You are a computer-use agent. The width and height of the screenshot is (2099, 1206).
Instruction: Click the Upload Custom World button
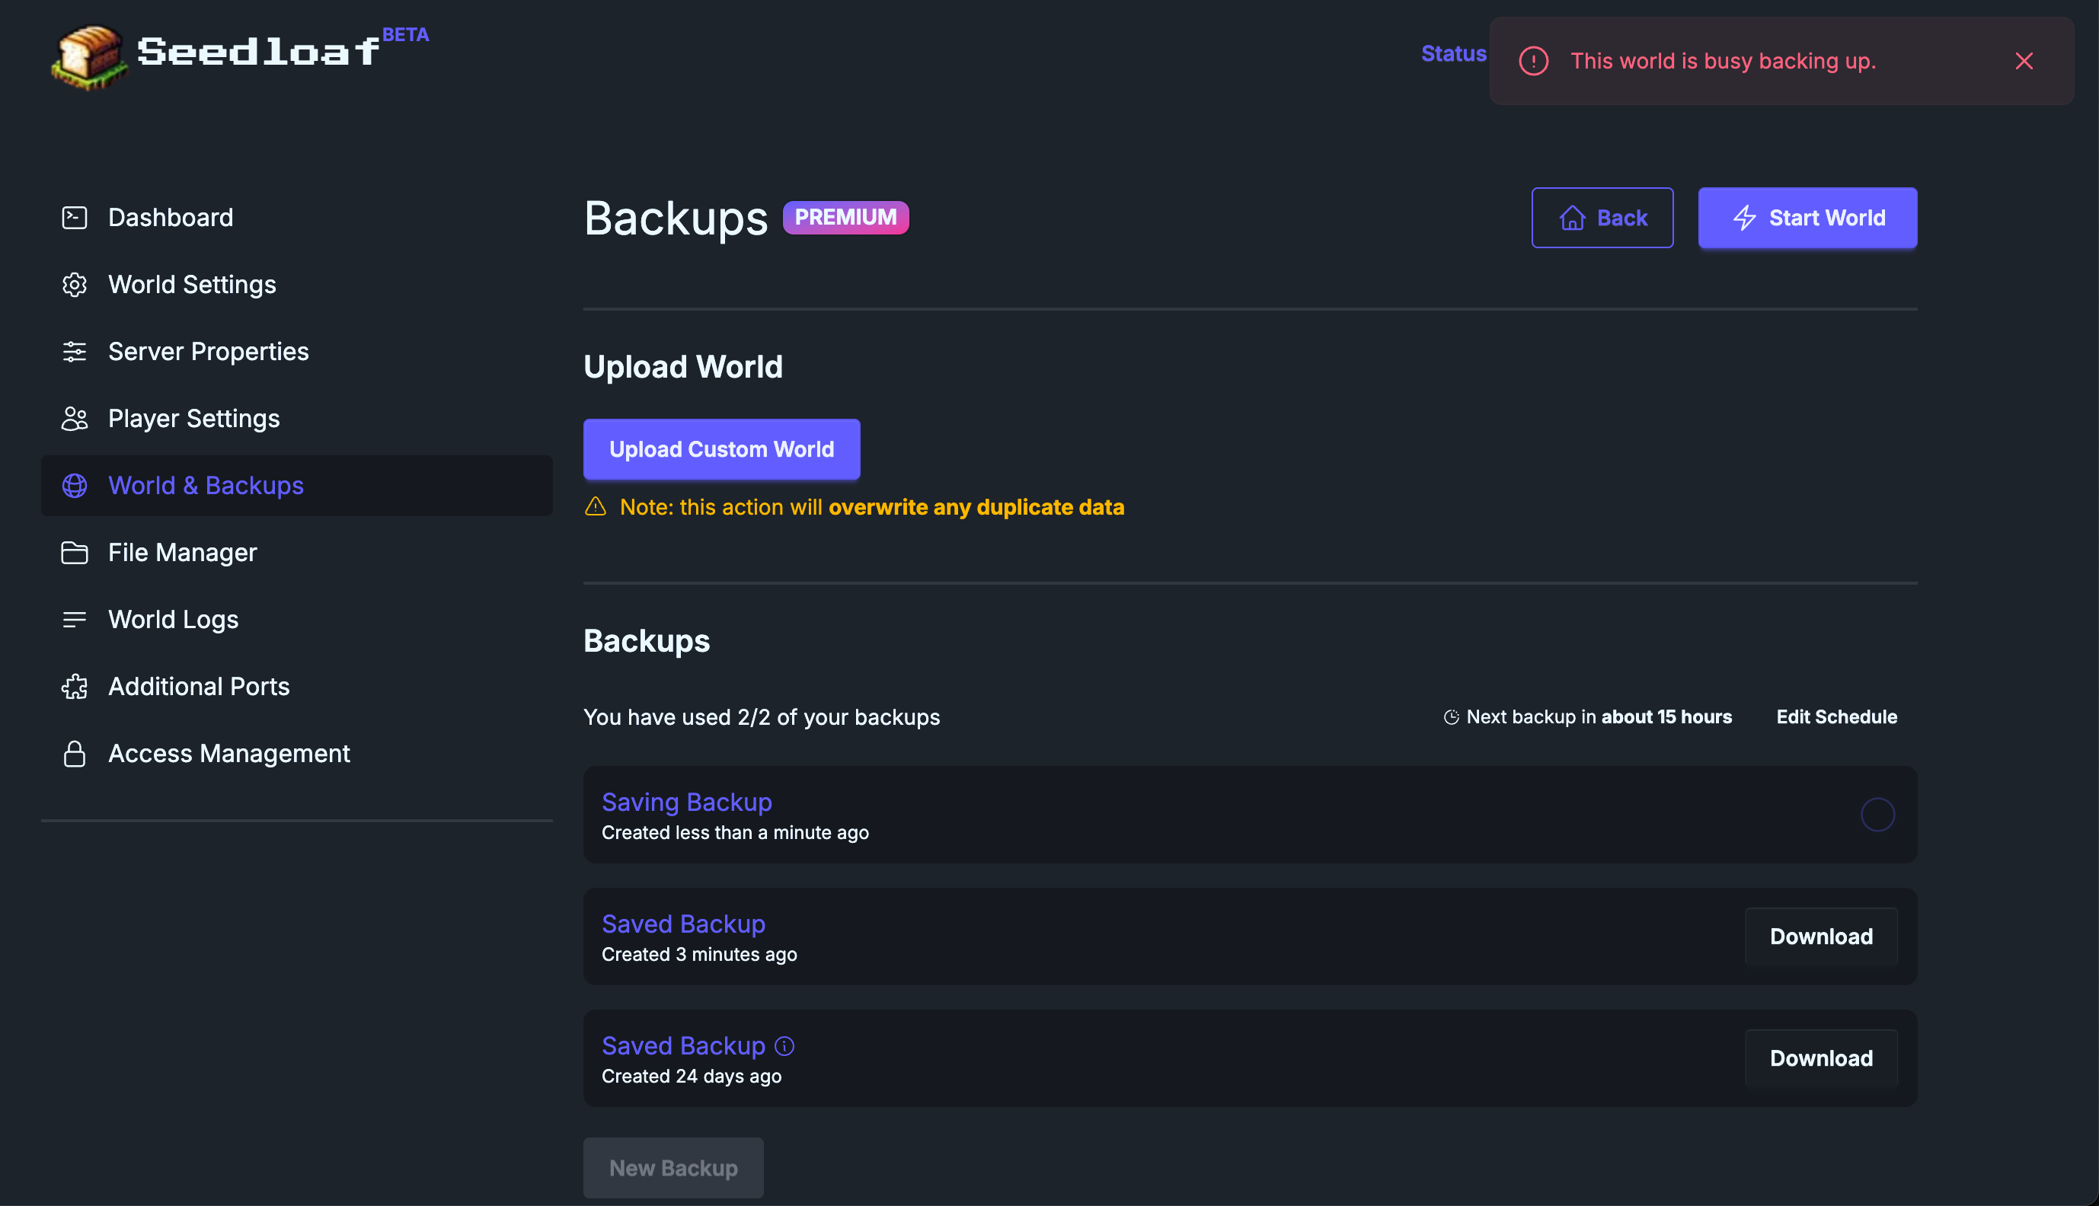click(721, 450)
